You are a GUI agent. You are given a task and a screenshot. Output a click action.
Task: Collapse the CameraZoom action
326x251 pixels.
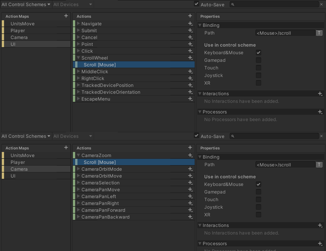click(78, 155)
